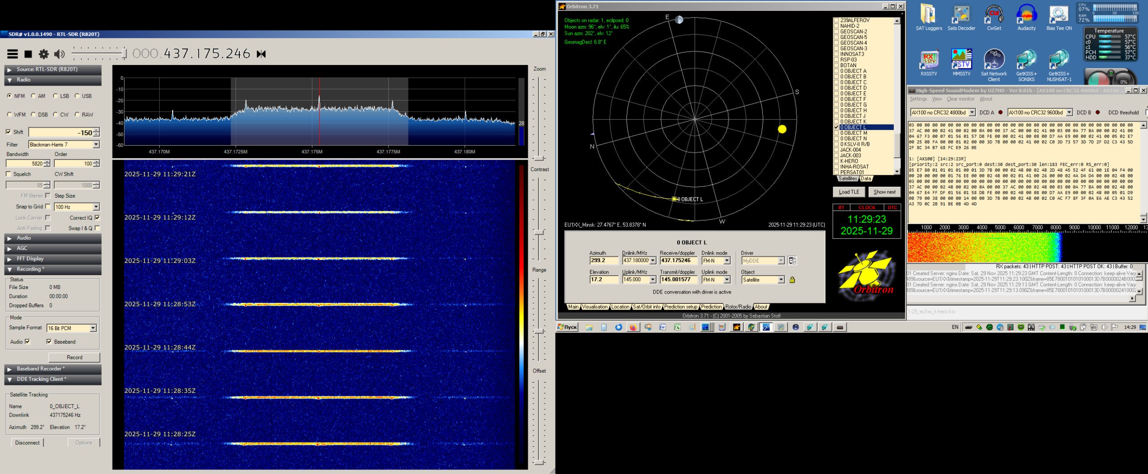Viewport: 1148px width, 474px height.
Task: Click the Orbitron lock icon beside Object
Action: pyautogui.click(x=792, y=280)
